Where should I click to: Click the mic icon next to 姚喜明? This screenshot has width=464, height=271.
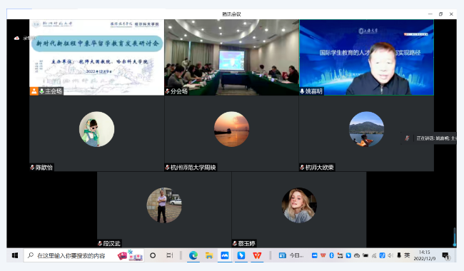tap(302, 91)
